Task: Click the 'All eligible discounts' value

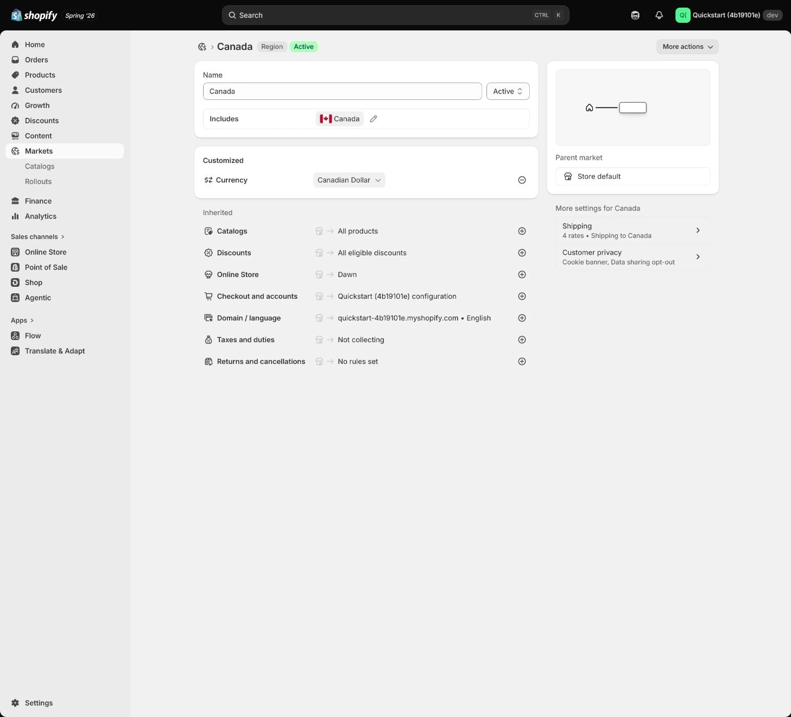Action: coord(372,253)
